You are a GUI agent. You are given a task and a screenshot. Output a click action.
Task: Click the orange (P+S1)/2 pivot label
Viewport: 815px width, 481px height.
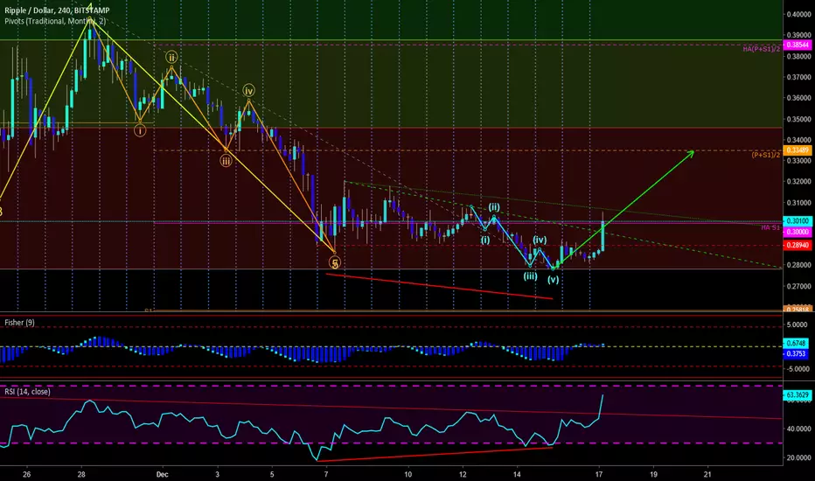click(x=766, y=155)
